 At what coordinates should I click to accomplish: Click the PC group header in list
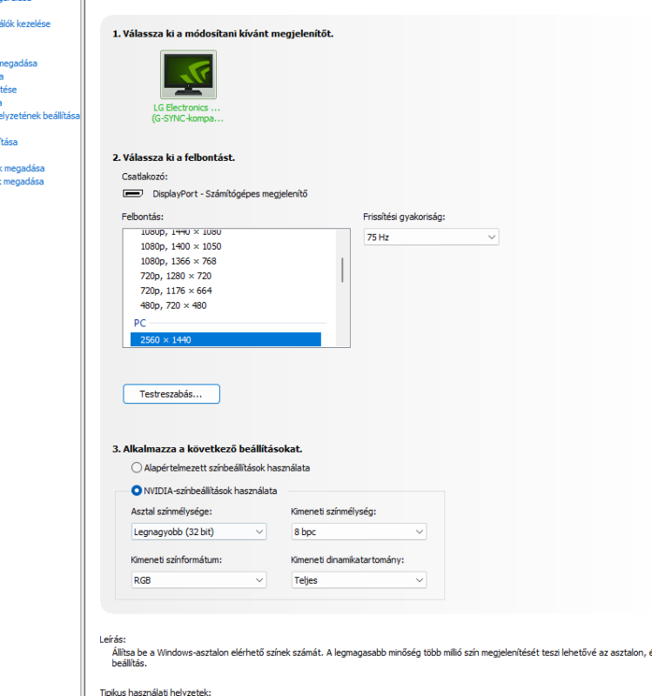click(140, 323)
